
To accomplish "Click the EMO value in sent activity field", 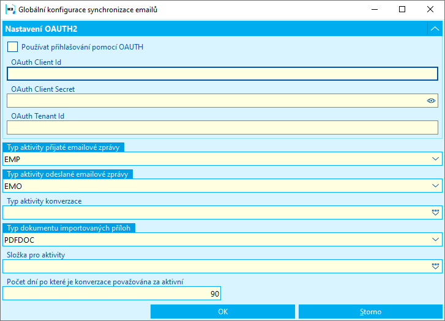I will pos(13,186).
